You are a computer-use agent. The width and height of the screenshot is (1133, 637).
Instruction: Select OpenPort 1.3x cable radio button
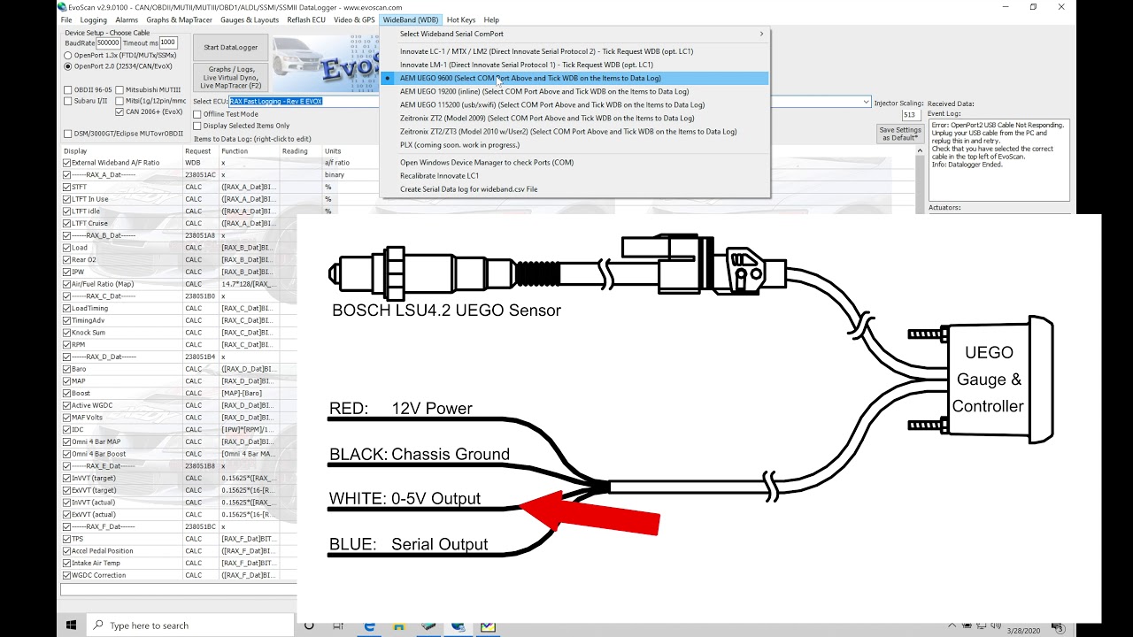68,56
